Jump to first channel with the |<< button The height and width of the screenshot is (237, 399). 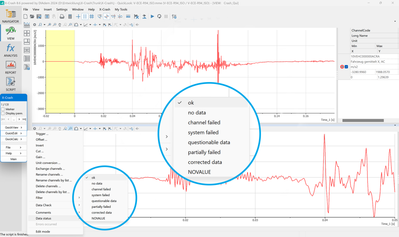pos(3,119)
